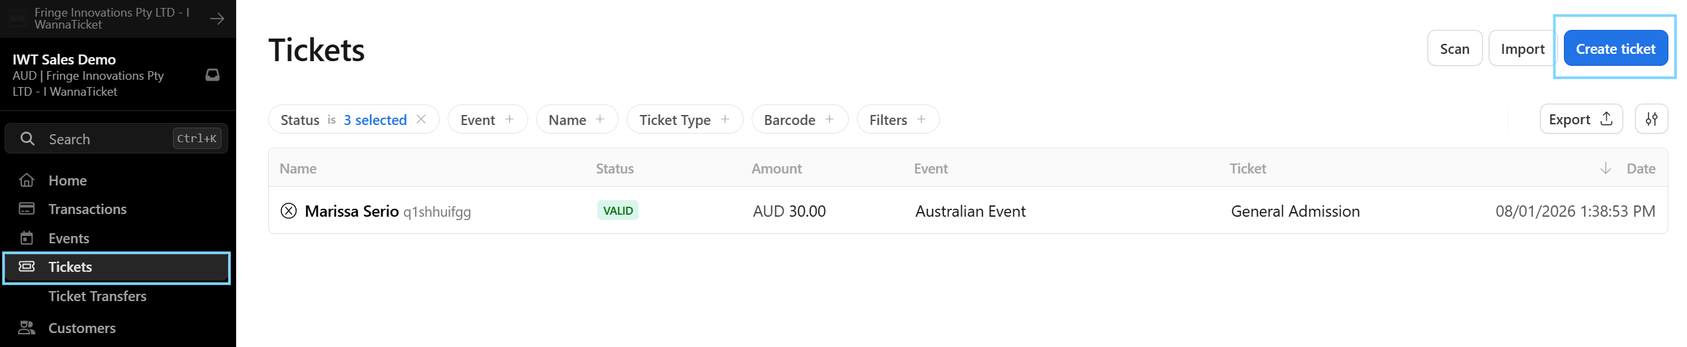The image size is (1687, 347).
Task: Open the 3 selected status dropdown
Action: click(x=375, y=120)
